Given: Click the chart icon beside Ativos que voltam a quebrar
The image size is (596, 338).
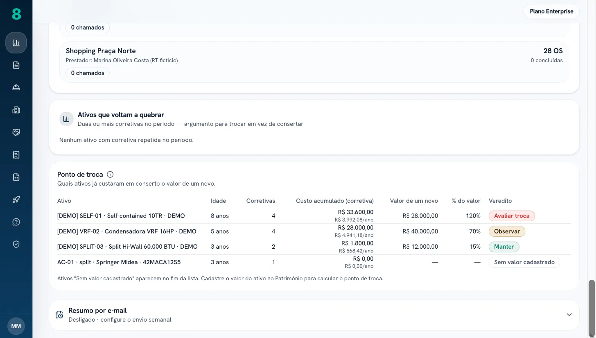Looking at the screenshot, I should pos(66,119).
